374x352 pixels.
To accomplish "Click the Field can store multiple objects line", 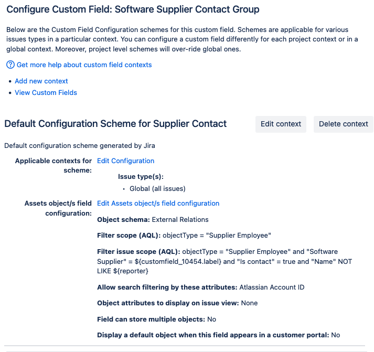I will click(156, 319).
